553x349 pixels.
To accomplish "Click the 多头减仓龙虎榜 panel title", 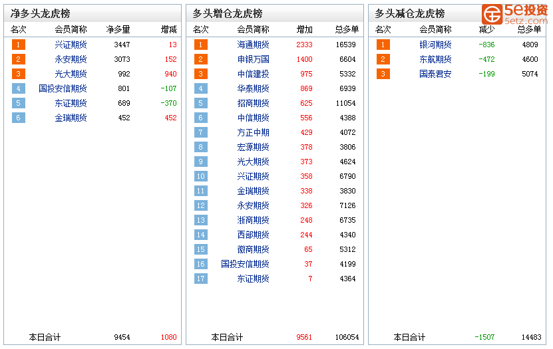I will [x=410, y=14].
